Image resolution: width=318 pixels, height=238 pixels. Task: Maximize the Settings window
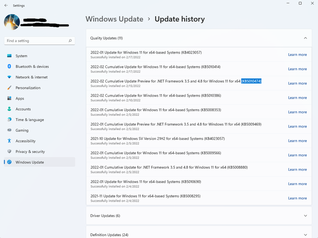coord(300,3)
